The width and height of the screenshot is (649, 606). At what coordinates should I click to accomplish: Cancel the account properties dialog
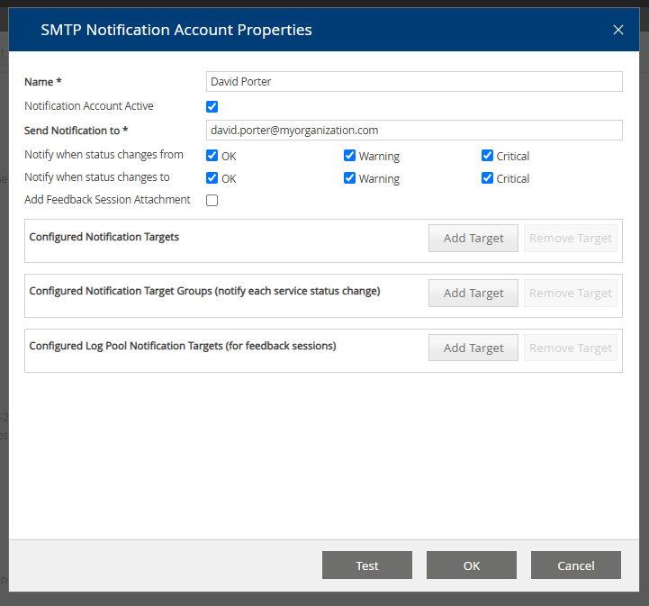point(576,565)
